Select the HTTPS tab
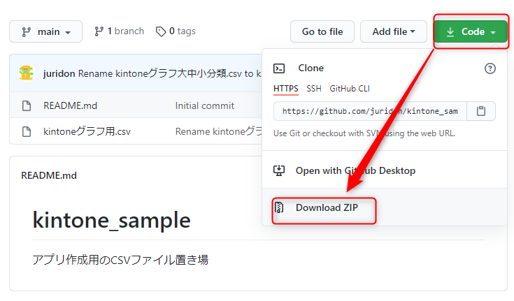The width and height of the screenshot is (514, 301). [286, 89]
